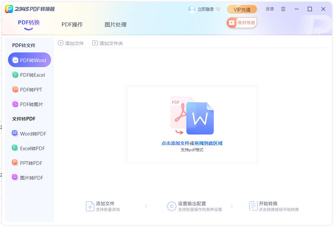Click the 2345 PDF转换器 logo
Image resolution: width=334 pixels, height=227 pixels.
click(29, 9)
